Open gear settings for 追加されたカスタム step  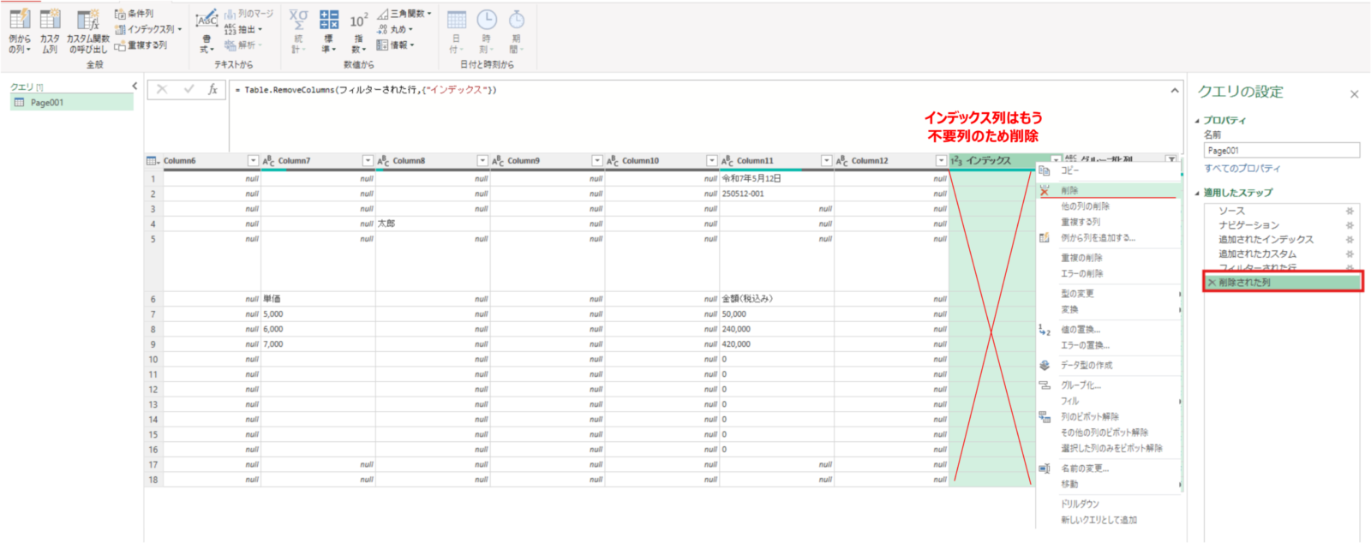point(1350,254)
